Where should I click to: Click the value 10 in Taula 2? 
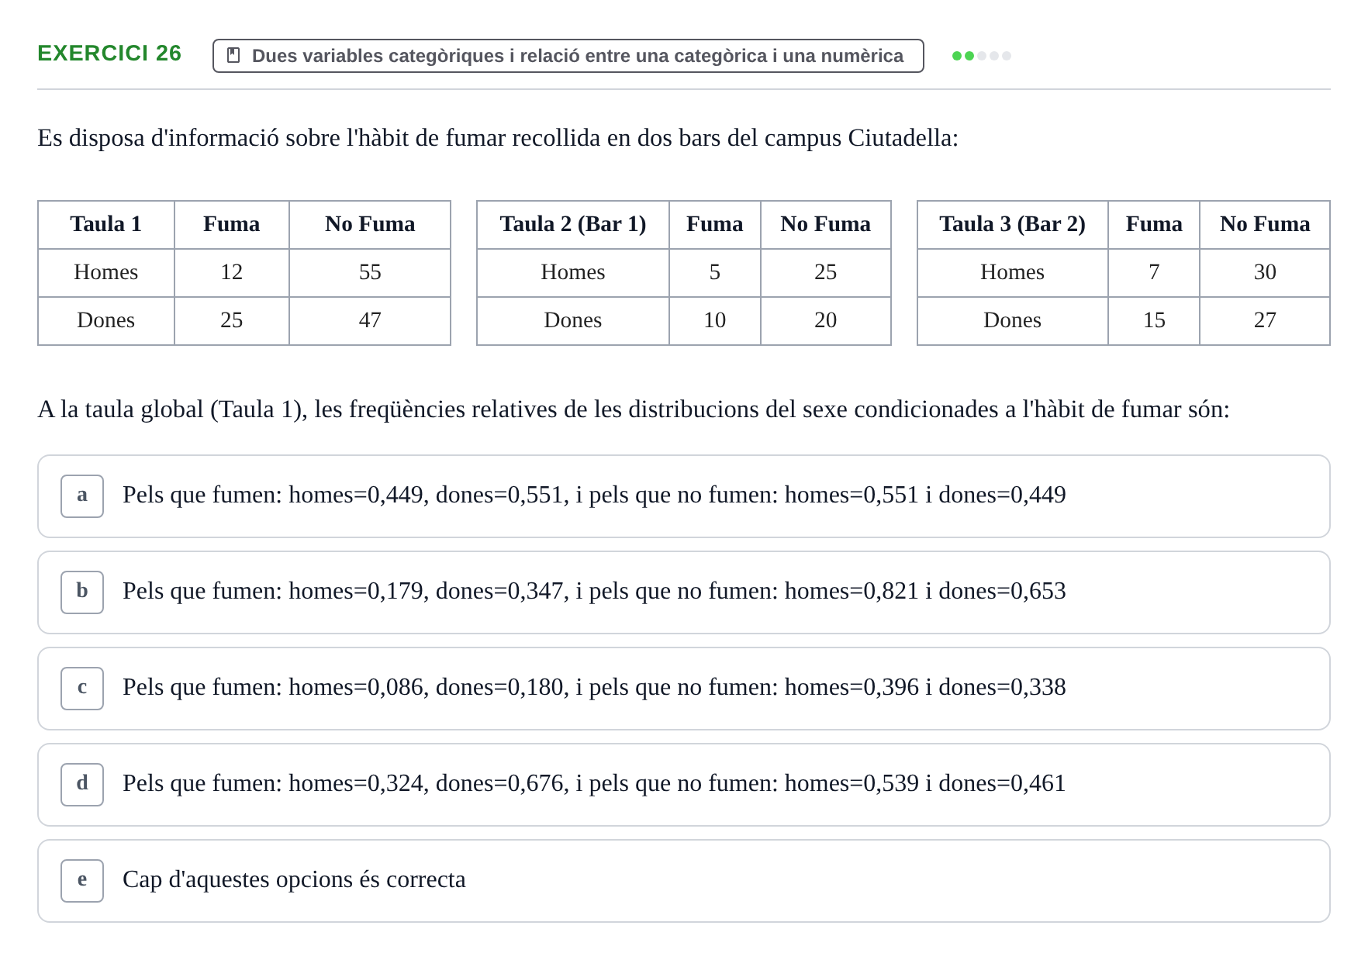pos(715,321)
